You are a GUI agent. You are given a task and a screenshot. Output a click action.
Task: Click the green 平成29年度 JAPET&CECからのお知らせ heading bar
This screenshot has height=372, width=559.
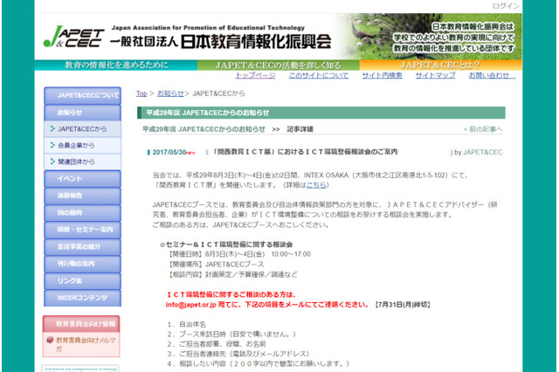[x=321, y=113]
